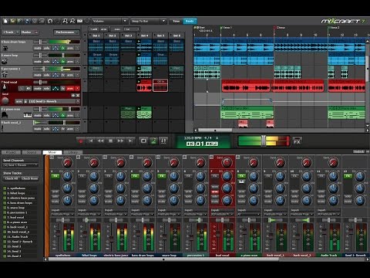Mute the back vocal_1 track

[38, 129]
